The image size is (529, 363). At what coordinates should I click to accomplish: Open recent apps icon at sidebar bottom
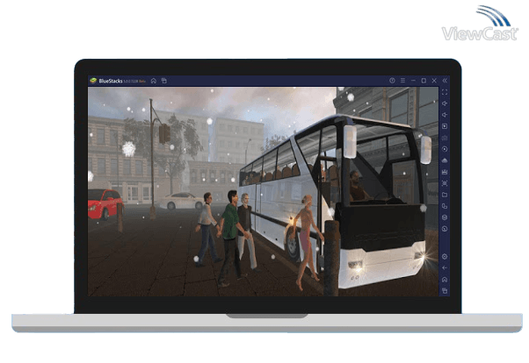(445, 290)
